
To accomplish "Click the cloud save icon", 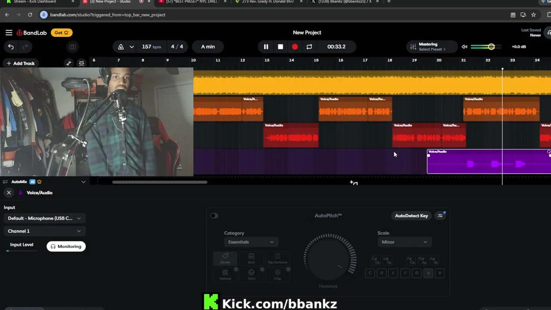I will pos(549,33).
